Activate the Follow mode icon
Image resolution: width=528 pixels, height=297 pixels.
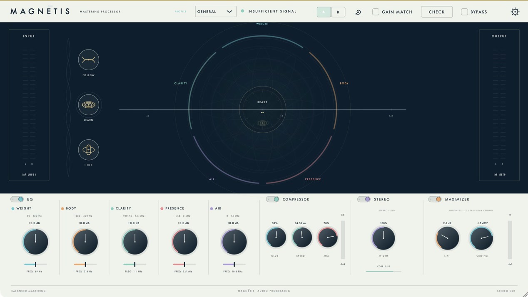click(88, 59)
